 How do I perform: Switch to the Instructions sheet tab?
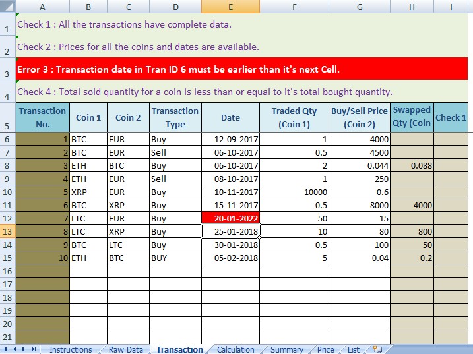(x=71, y=349)
